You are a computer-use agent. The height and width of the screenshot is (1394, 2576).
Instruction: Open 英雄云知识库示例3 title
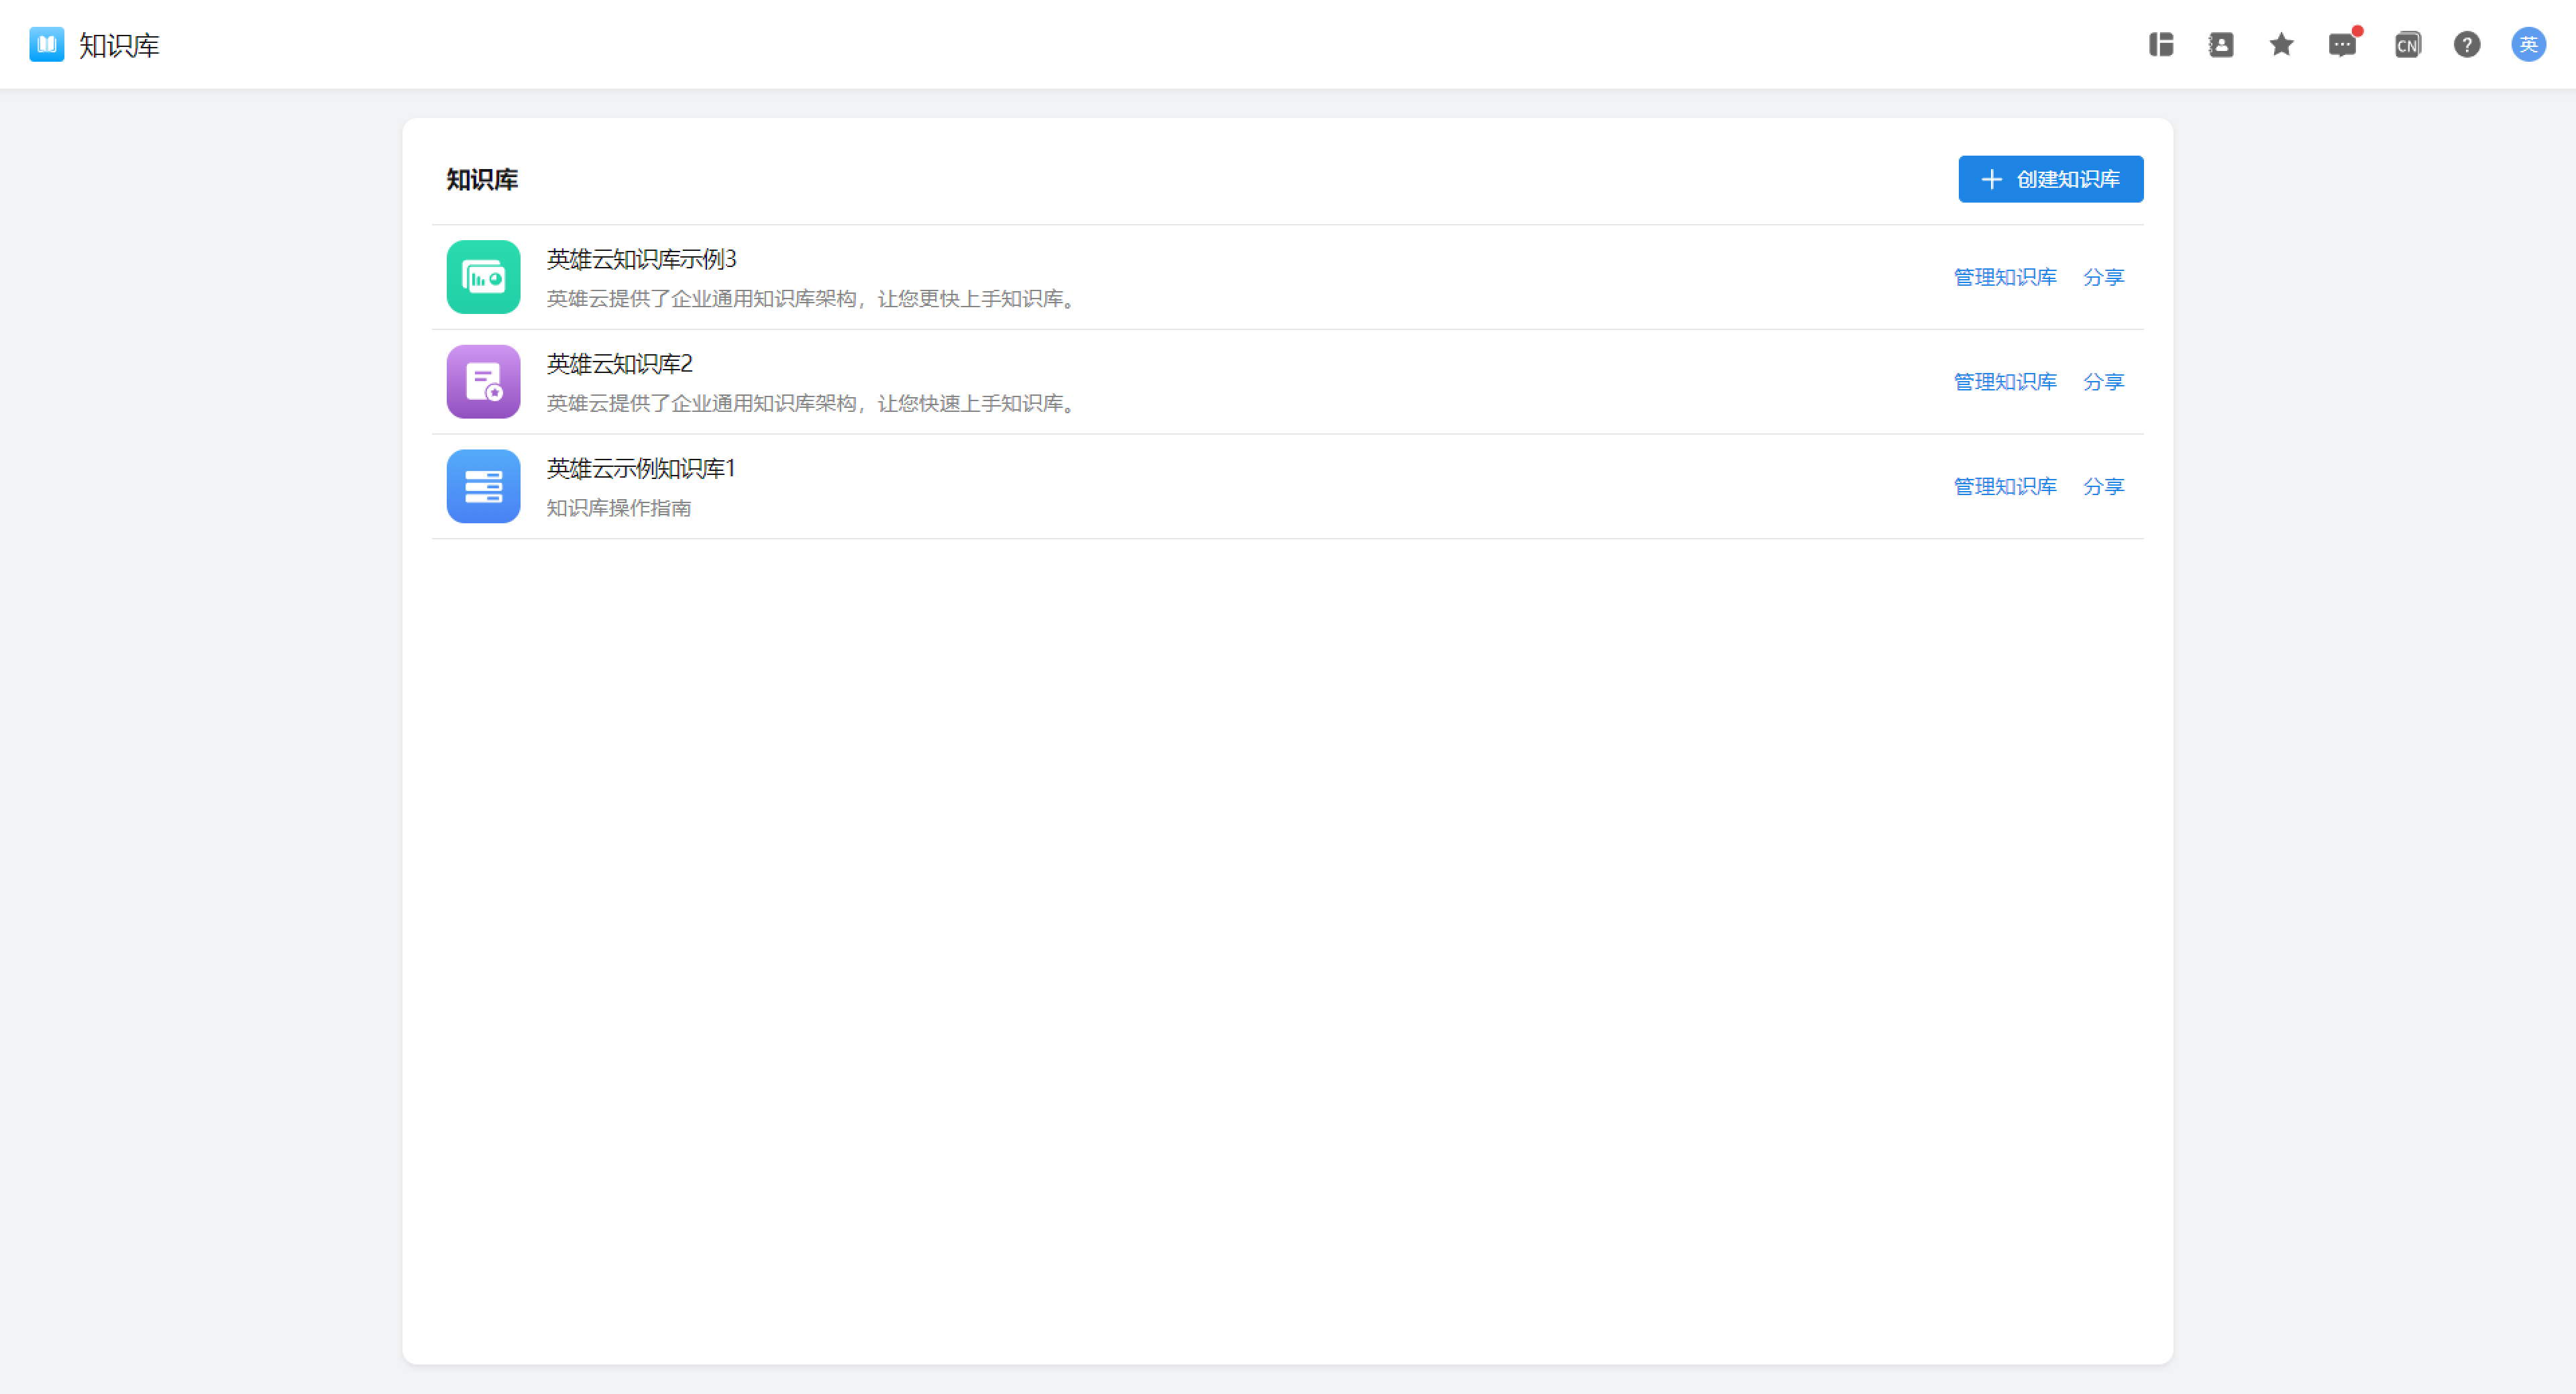tap(641, 259)
